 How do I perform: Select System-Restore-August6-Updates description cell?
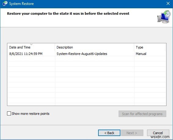pyautogui.click(x=82, y=54)
